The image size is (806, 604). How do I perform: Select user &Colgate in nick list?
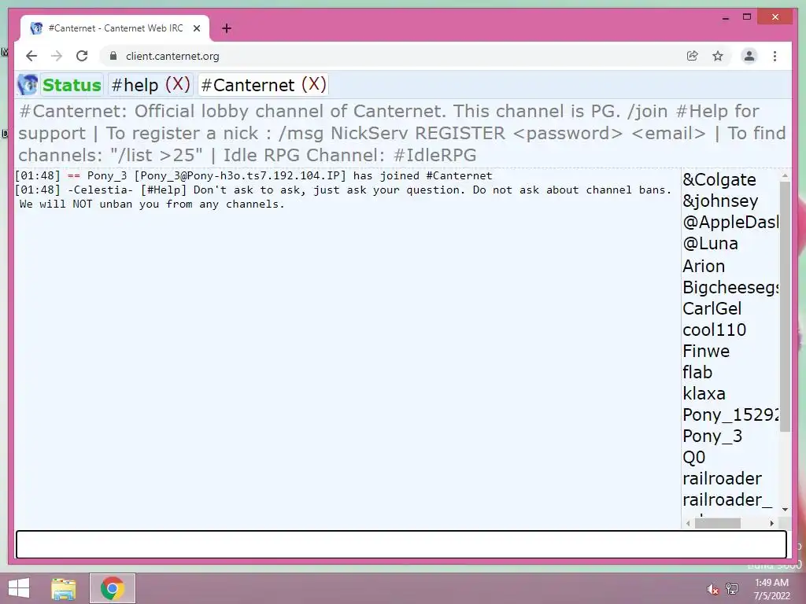click(x=719, y=180)
